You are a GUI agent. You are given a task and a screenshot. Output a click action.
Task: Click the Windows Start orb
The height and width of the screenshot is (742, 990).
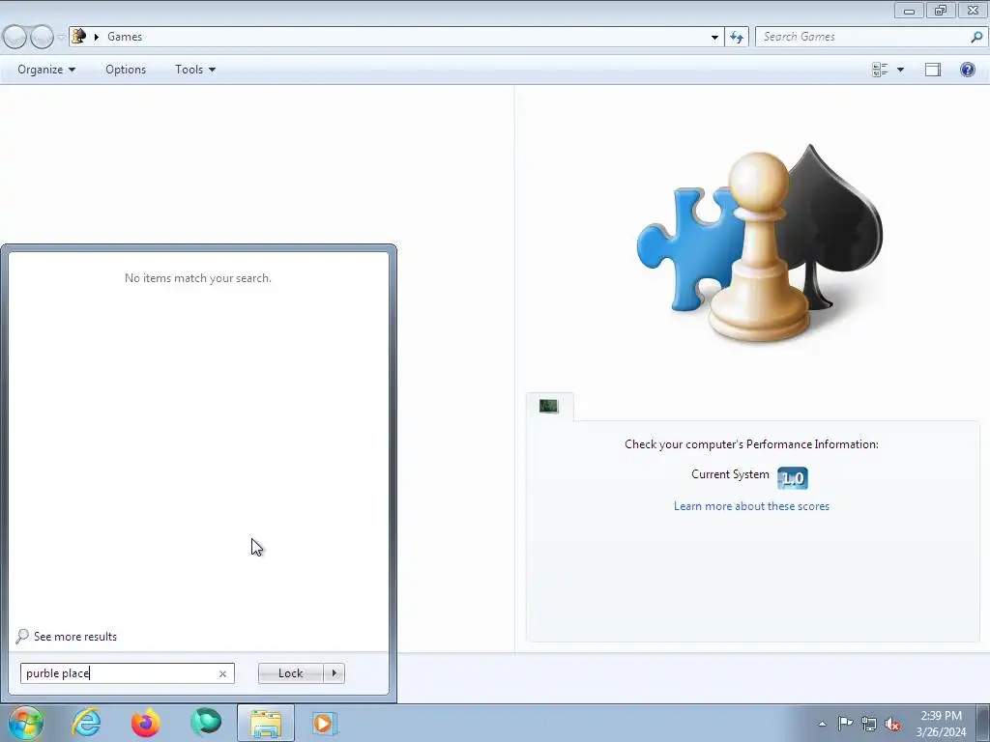click(x=26, y=723)
